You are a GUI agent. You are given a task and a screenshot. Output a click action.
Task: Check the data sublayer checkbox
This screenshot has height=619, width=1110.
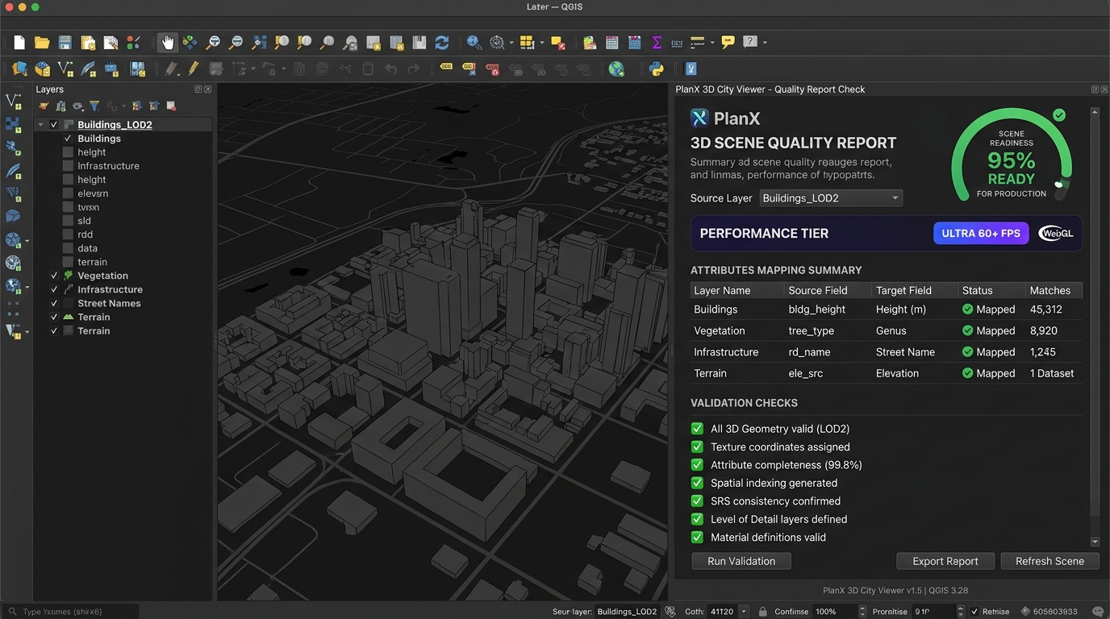[68, 248]
